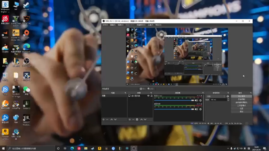The image size is (269, 151).
Task: Open the Windows Start menu
Action: 3,148
